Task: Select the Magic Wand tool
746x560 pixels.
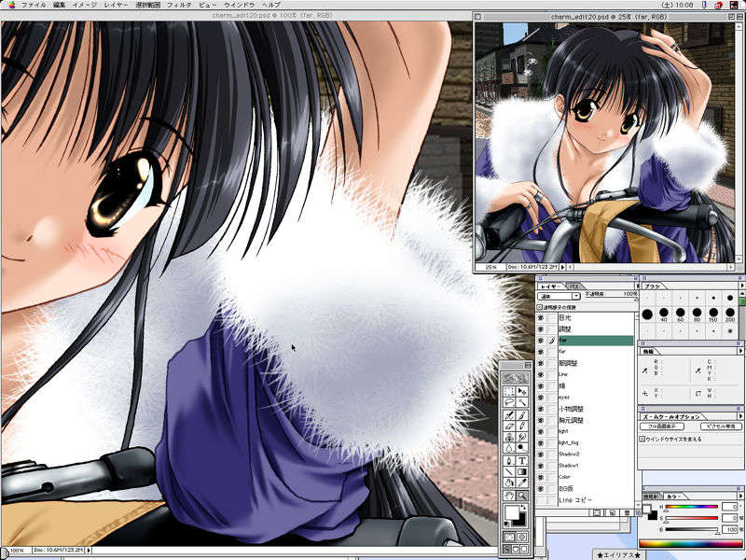Action: pyautogui.click(x=522, y=403)
